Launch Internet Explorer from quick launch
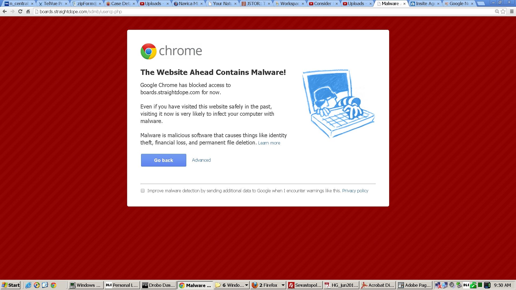This screenshot has height=290, width=516. [x=28, y=285]
